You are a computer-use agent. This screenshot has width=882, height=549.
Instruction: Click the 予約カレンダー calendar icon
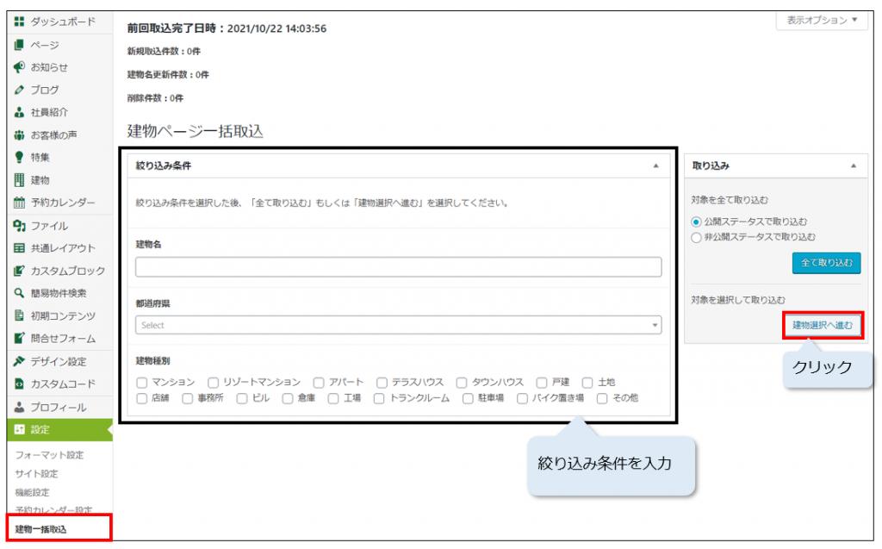pos(19,203)
